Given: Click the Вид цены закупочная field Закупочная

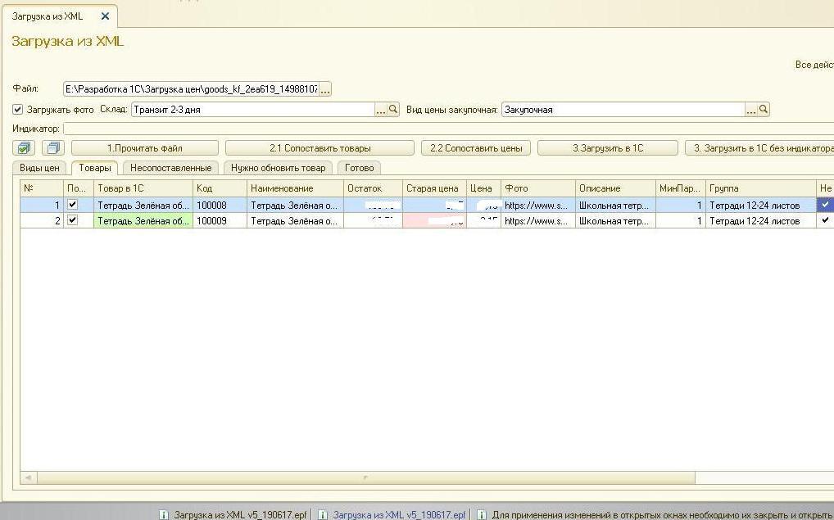Looking at the screenshot, I should (623, 110).
